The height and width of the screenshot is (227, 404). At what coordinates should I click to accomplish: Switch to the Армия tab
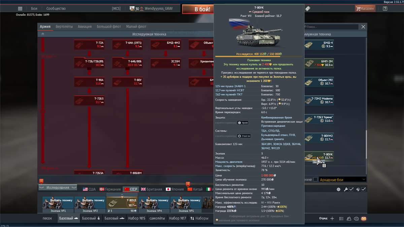(45, 27)
